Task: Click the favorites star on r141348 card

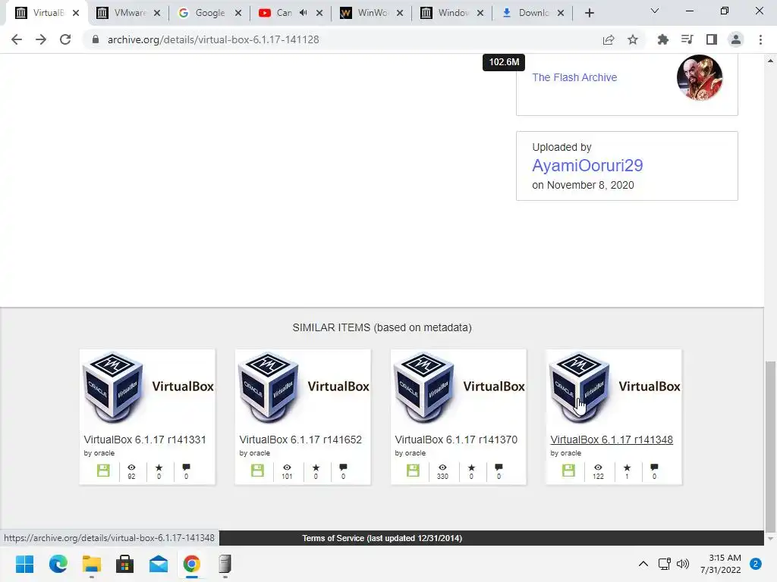Action: 627,467
